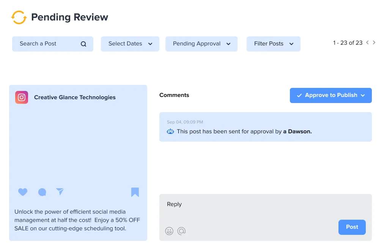Screen dimensions: 384x250
Task: Open the emoji picker in Reply box
Action: tap(169, 231)
